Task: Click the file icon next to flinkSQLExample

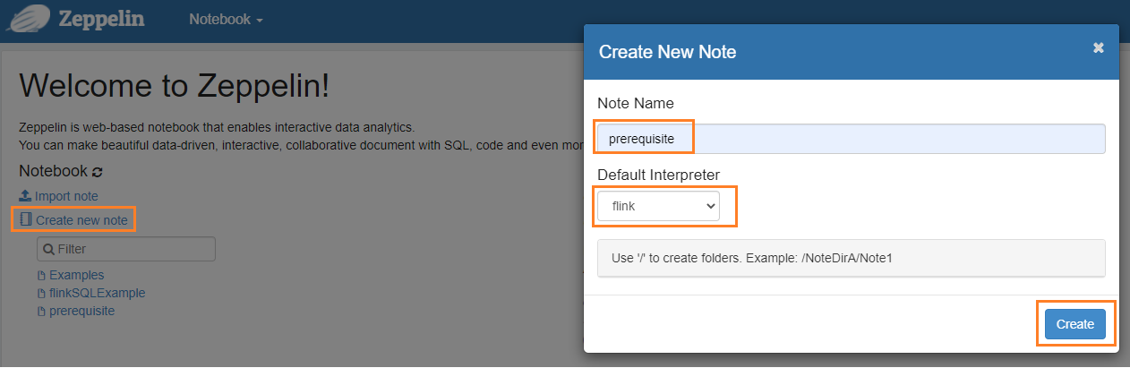Action: (x=41, y=294)
